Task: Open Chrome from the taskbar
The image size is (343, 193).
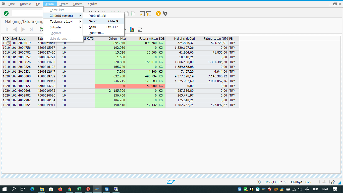Action: [69, 189]
